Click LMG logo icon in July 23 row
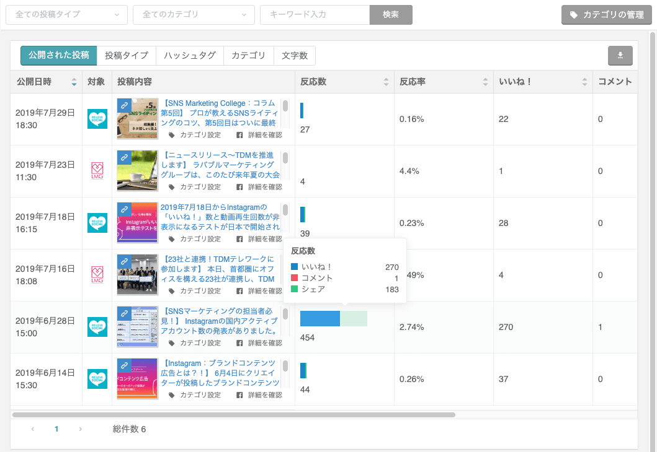The image size is (657, 452). tap(97, 171)
